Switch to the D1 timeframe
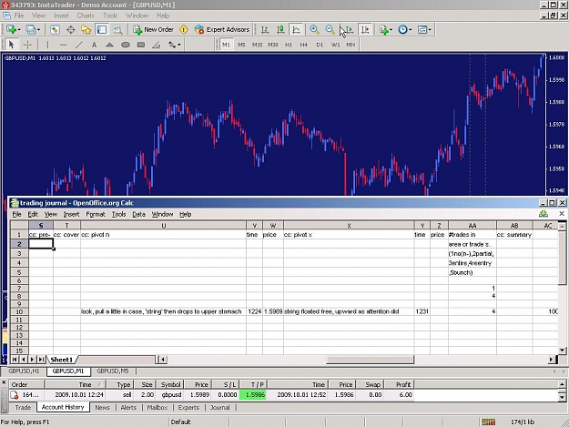The width and height of the screenshot is (569, 427). click(320, 45)
